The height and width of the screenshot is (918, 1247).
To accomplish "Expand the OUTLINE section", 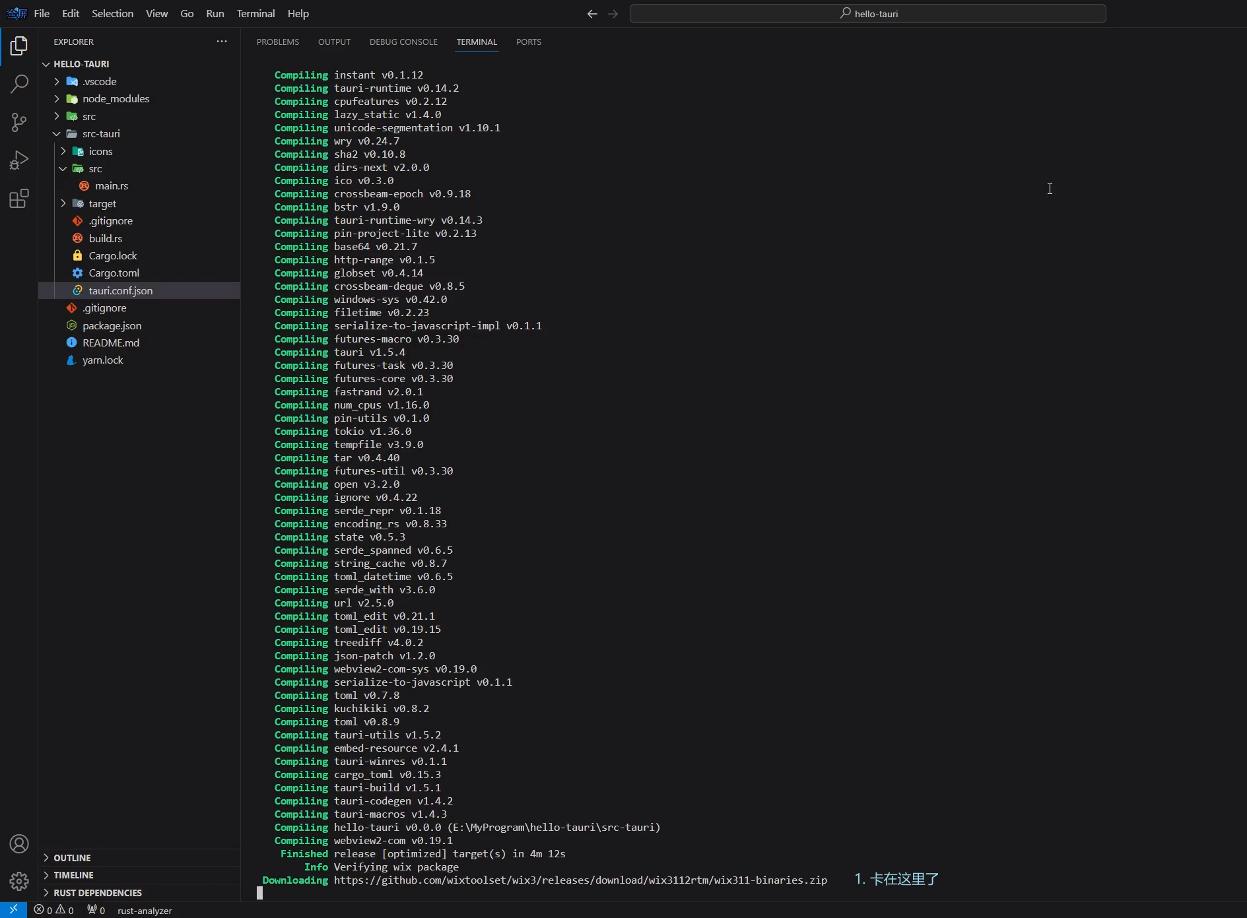I will 72,858.
